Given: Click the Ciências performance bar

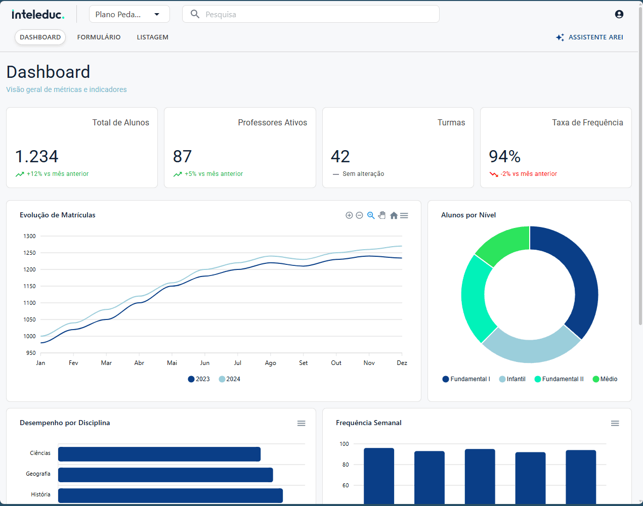Looking at the screenshot, I should pos(159,454).
